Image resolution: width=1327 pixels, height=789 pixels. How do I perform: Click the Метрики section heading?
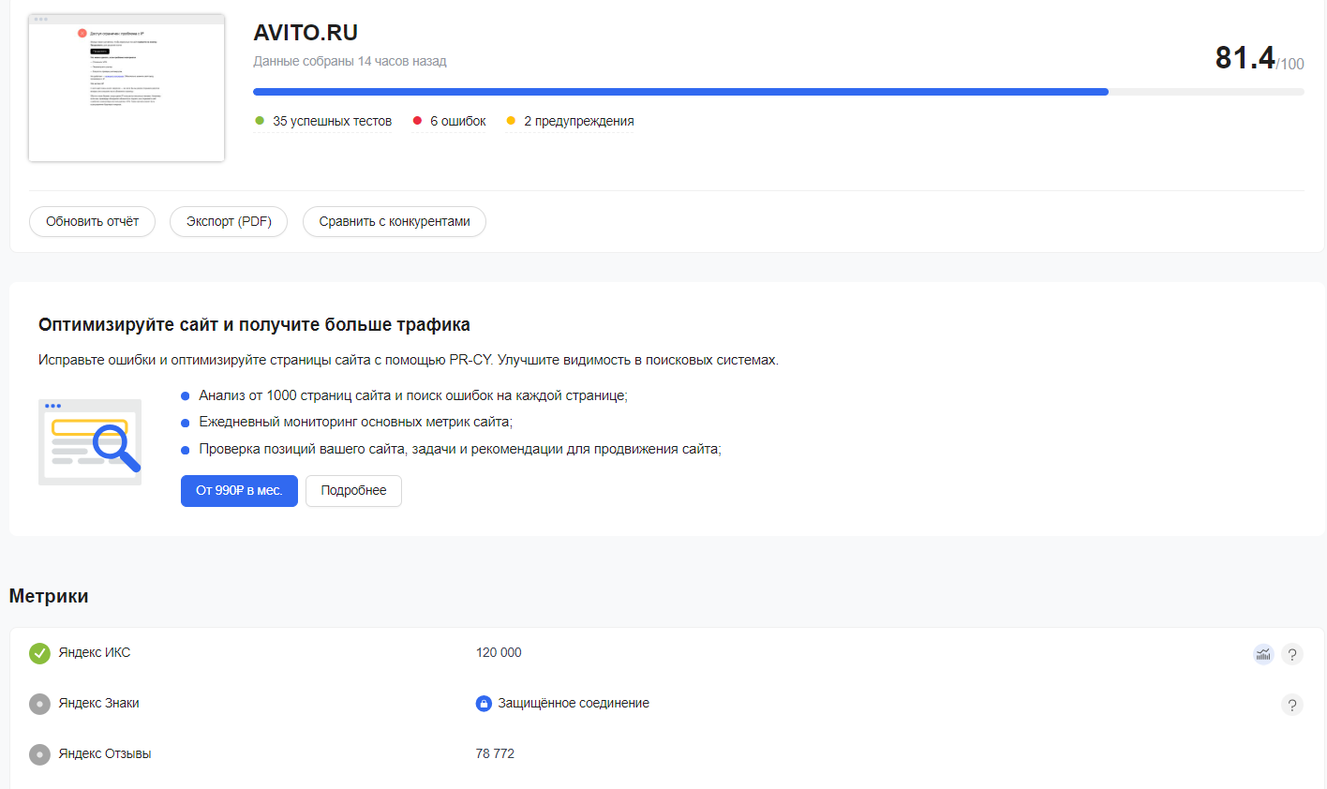click(49, 597)
